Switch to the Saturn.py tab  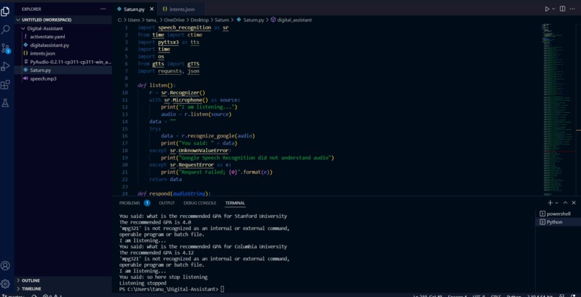(134, 9)
